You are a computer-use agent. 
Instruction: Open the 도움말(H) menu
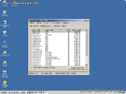65,23
